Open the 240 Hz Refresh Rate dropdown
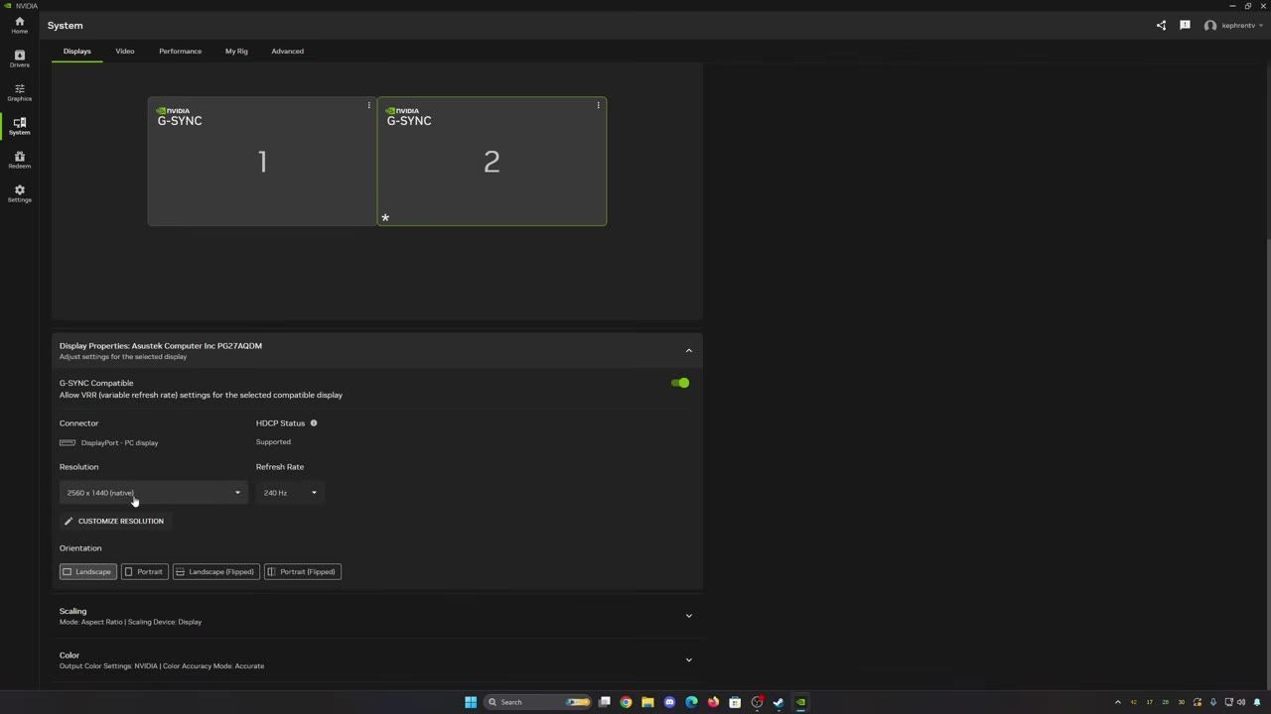This screenshot has width=1271, height=714. [290, 493]
